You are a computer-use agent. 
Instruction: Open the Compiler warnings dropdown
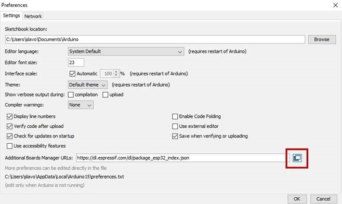coord(81,105)
